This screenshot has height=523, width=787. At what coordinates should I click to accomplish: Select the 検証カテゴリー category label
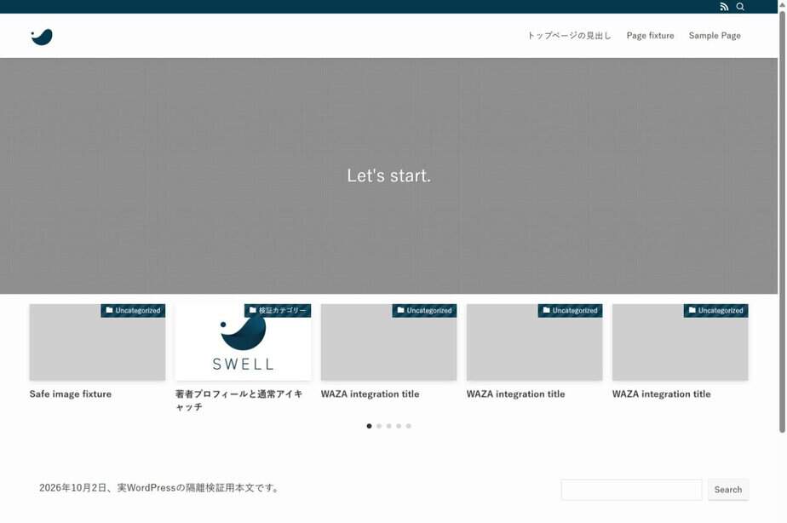278,311
